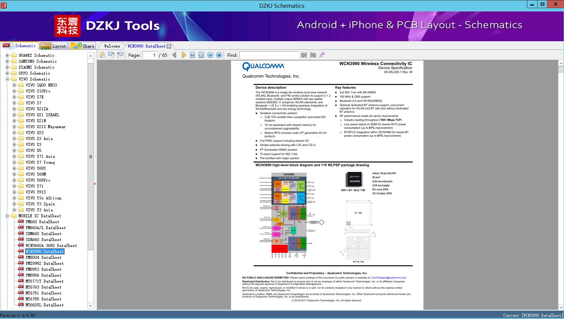The image size is (564, 319).
Task: Go to the next page arrow
Action: [x=184, y=55]
